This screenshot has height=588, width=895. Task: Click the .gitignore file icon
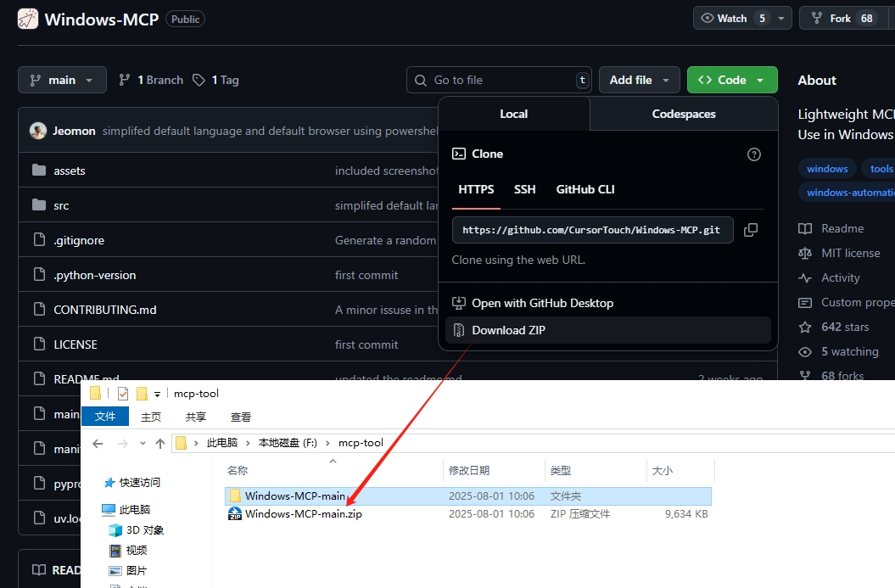click(39, 240)
